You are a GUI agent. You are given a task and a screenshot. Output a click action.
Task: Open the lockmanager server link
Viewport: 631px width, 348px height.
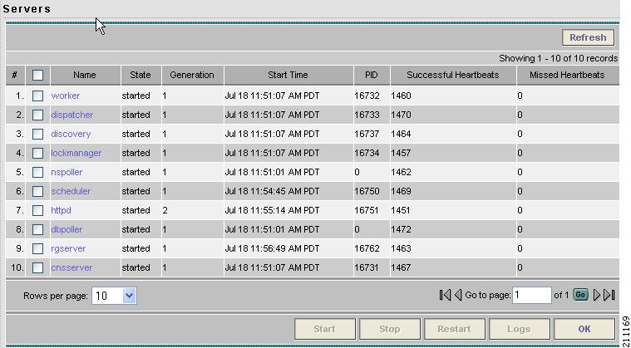pos(76,153)
